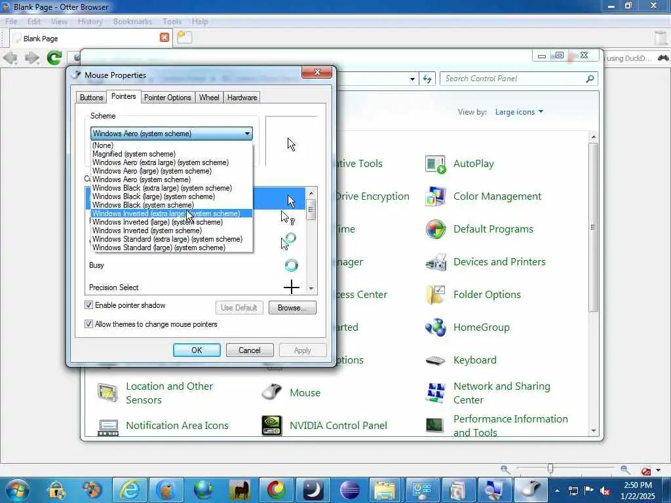Click the volume muted tray icon
Image resolution: width=671 pixels, height=503 pixels.
605,491
